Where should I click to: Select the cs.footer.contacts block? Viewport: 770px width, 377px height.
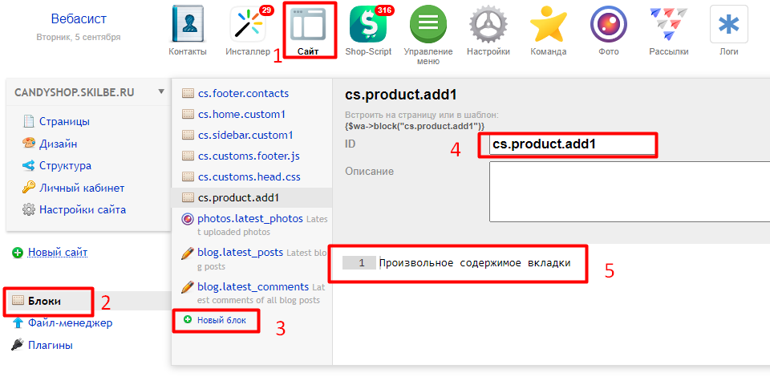pos(243,92)
